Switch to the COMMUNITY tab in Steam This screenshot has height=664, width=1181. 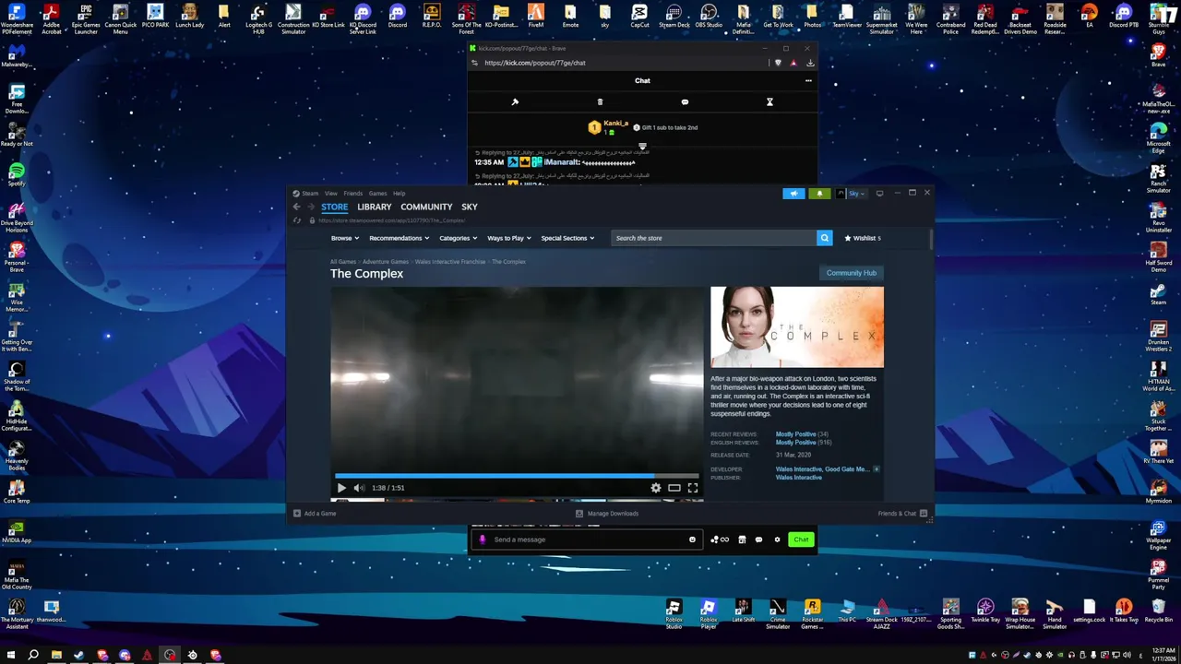coord(426,207)
